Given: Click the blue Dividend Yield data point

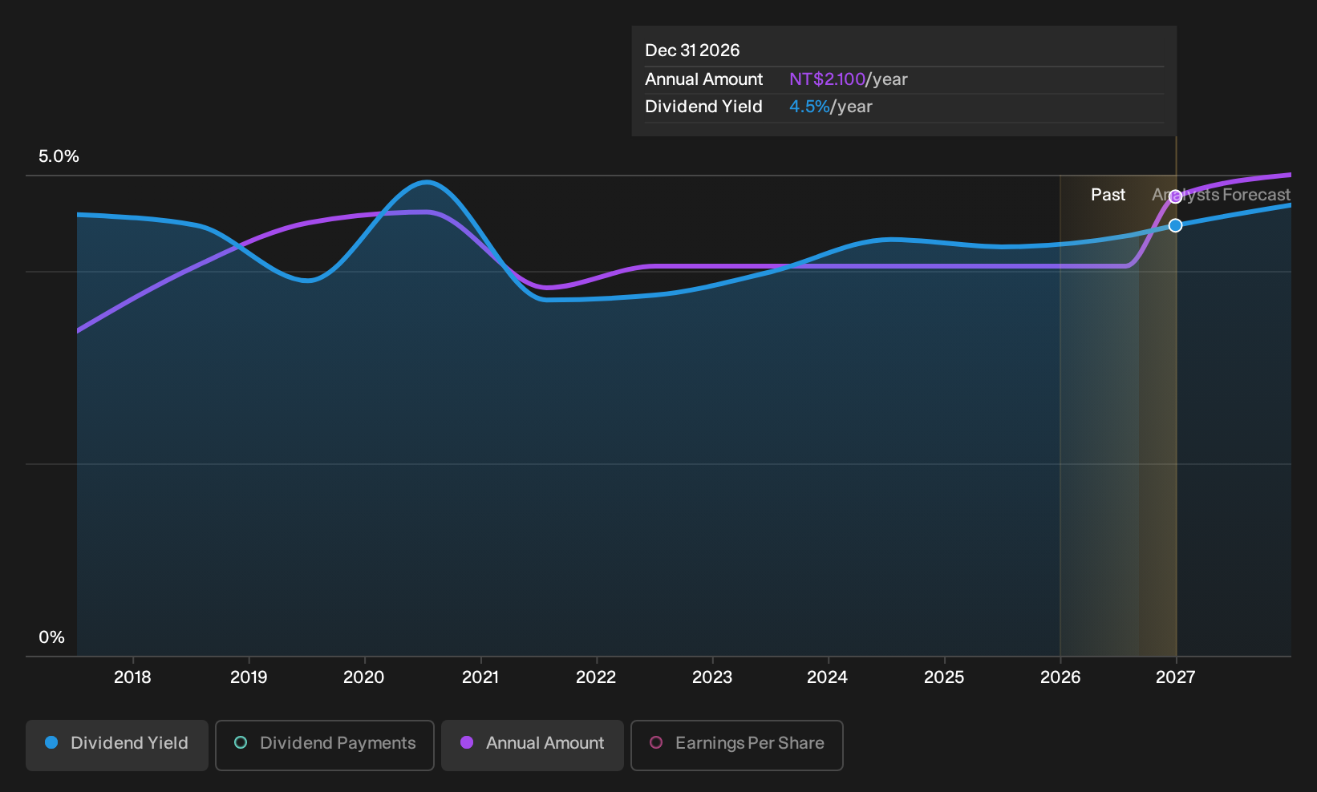Looking at the screenshot, I should click(1175, 226).
